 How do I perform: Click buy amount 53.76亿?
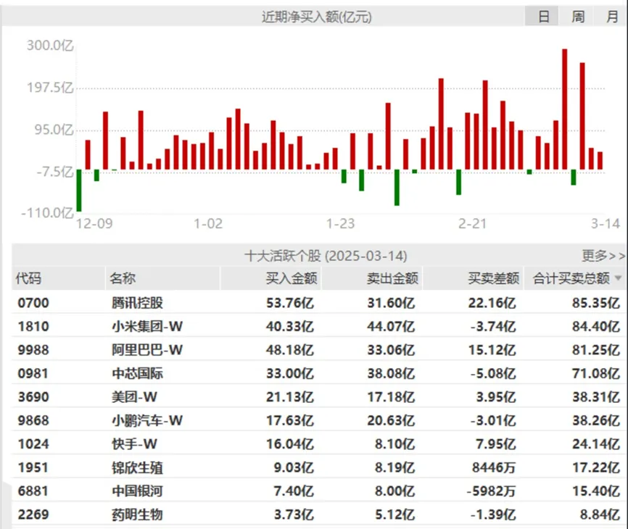[290, 303]
